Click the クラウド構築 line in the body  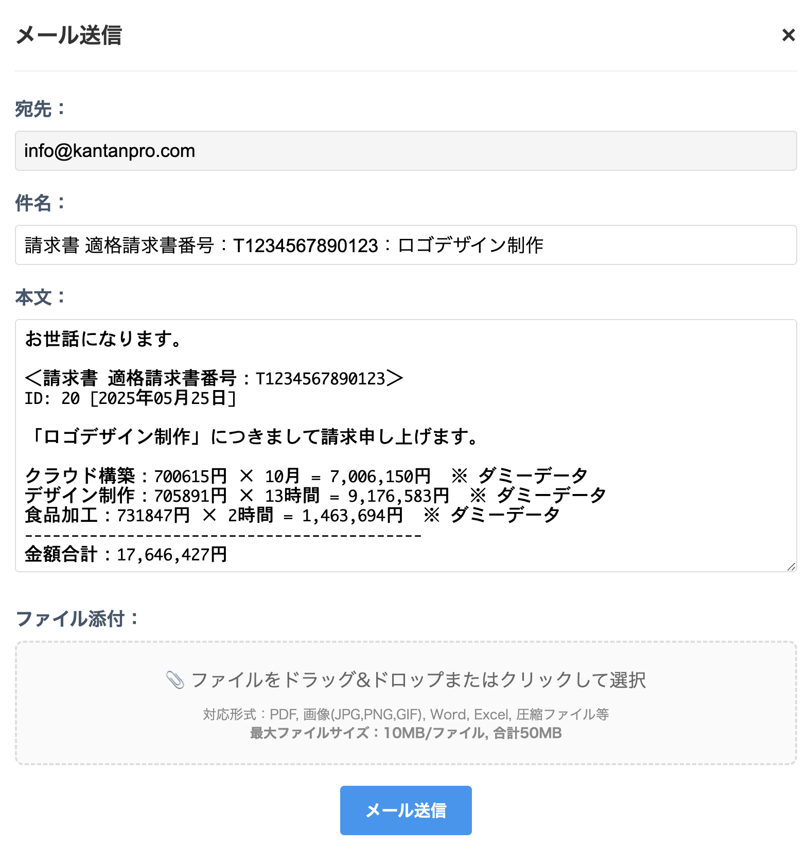tap(306, 476)
